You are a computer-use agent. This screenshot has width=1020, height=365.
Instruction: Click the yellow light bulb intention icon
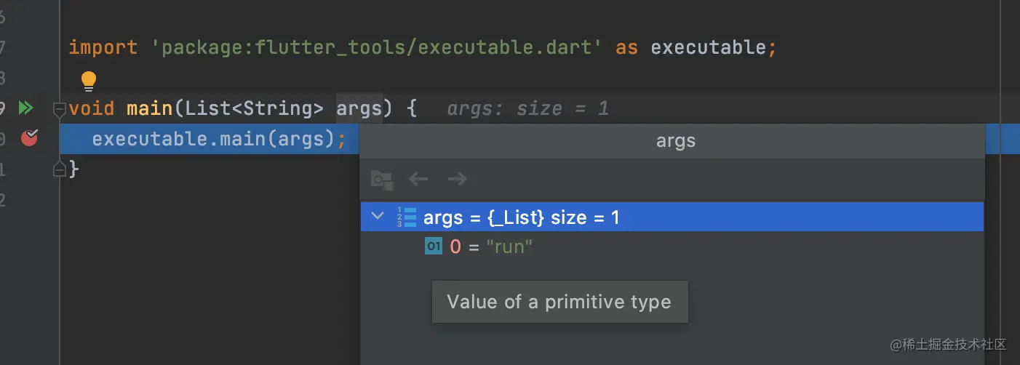(89, 80)
